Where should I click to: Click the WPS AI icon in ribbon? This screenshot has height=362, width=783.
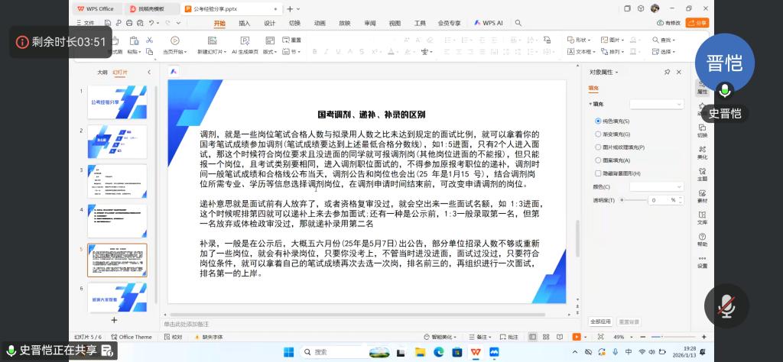[489, 23]
